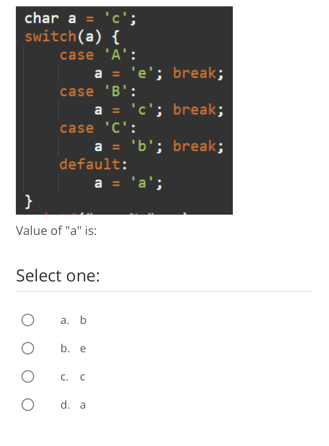Click the option label 'c. c'
The image size is (329, 446).
pyautogui.click(x=72, y=376)
